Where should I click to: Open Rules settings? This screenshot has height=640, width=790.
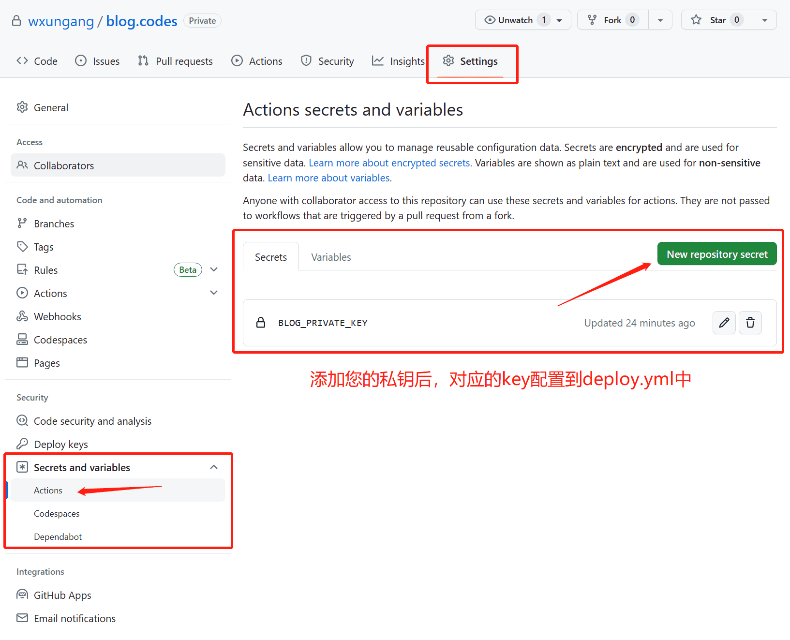coord(118,270)
